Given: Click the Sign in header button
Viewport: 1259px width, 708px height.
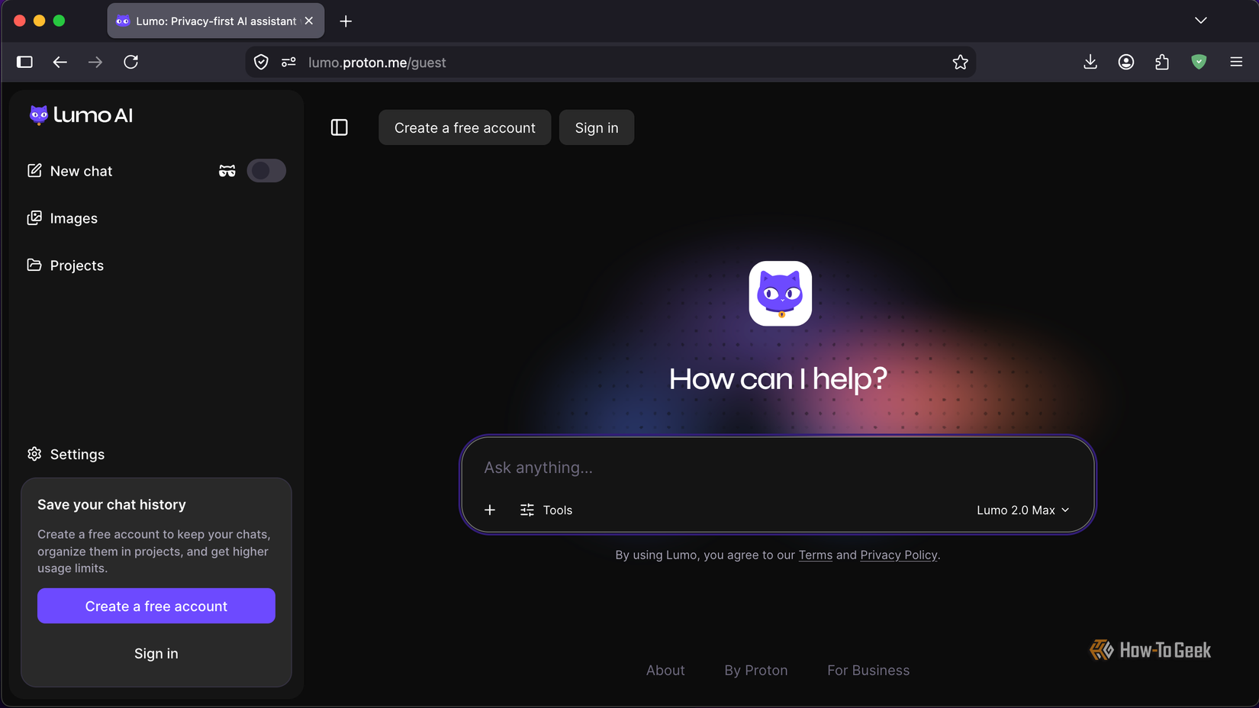Looking at the screenshot, I should point(597,127).
